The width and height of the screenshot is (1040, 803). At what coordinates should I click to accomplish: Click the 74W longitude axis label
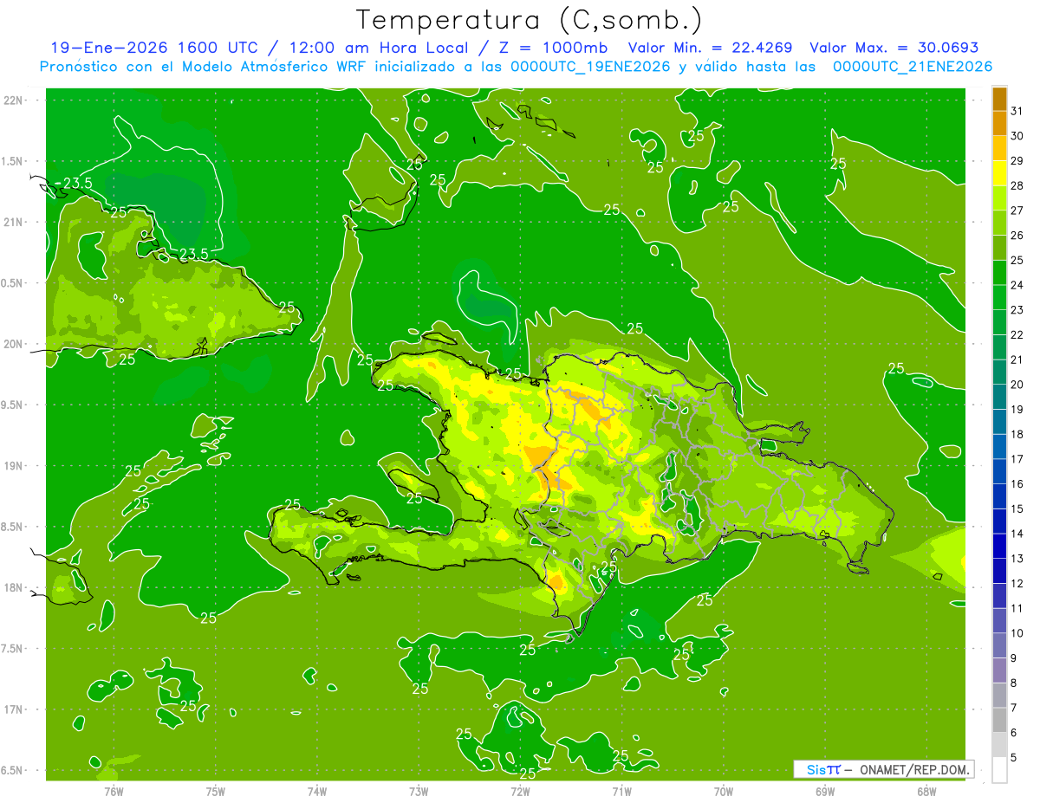[x=317, y=792]
